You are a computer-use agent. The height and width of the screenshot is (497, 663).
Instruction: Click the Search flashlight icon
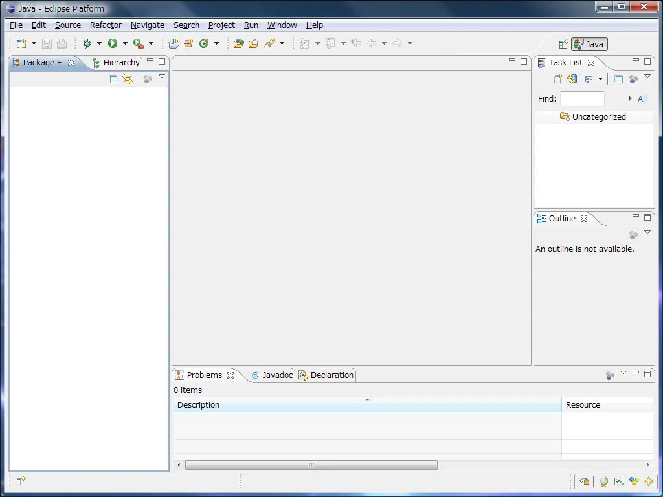pos(269,43)
